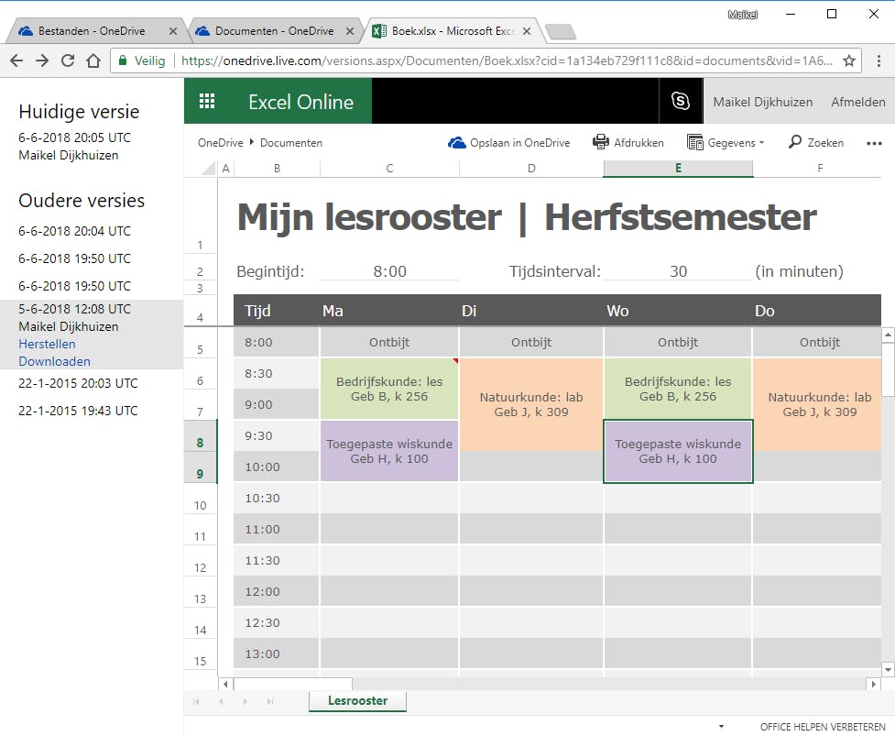Select the green Bedrijfskunde cell under Ma
This screenshot has height=736, width=895.
389,389
